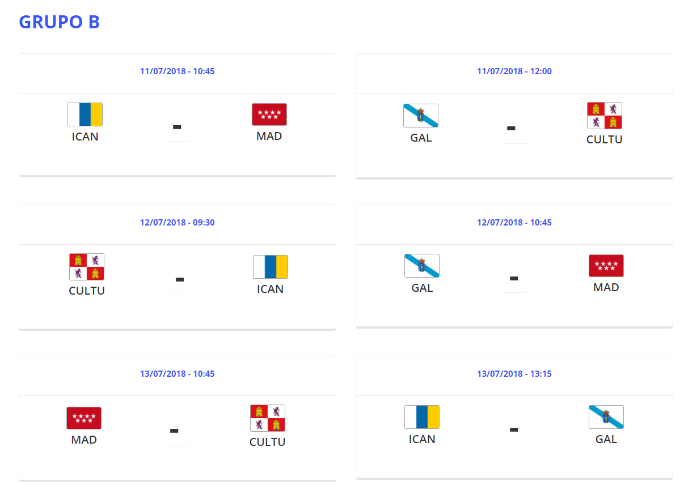Image resolution: width=684 pixels, height=485 pixels.
Task: Click the GRUPO B heading
Action: tap(60, 22)
